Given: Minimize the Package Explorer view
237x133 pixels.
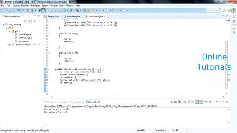Looking at the screenshot, I should coord(35,16).
